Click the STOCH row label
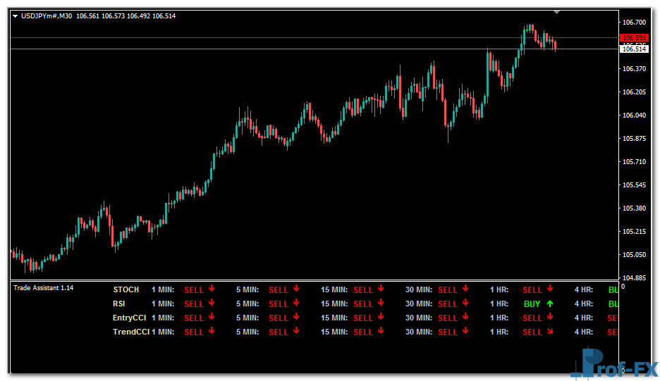 click(126, 289)
